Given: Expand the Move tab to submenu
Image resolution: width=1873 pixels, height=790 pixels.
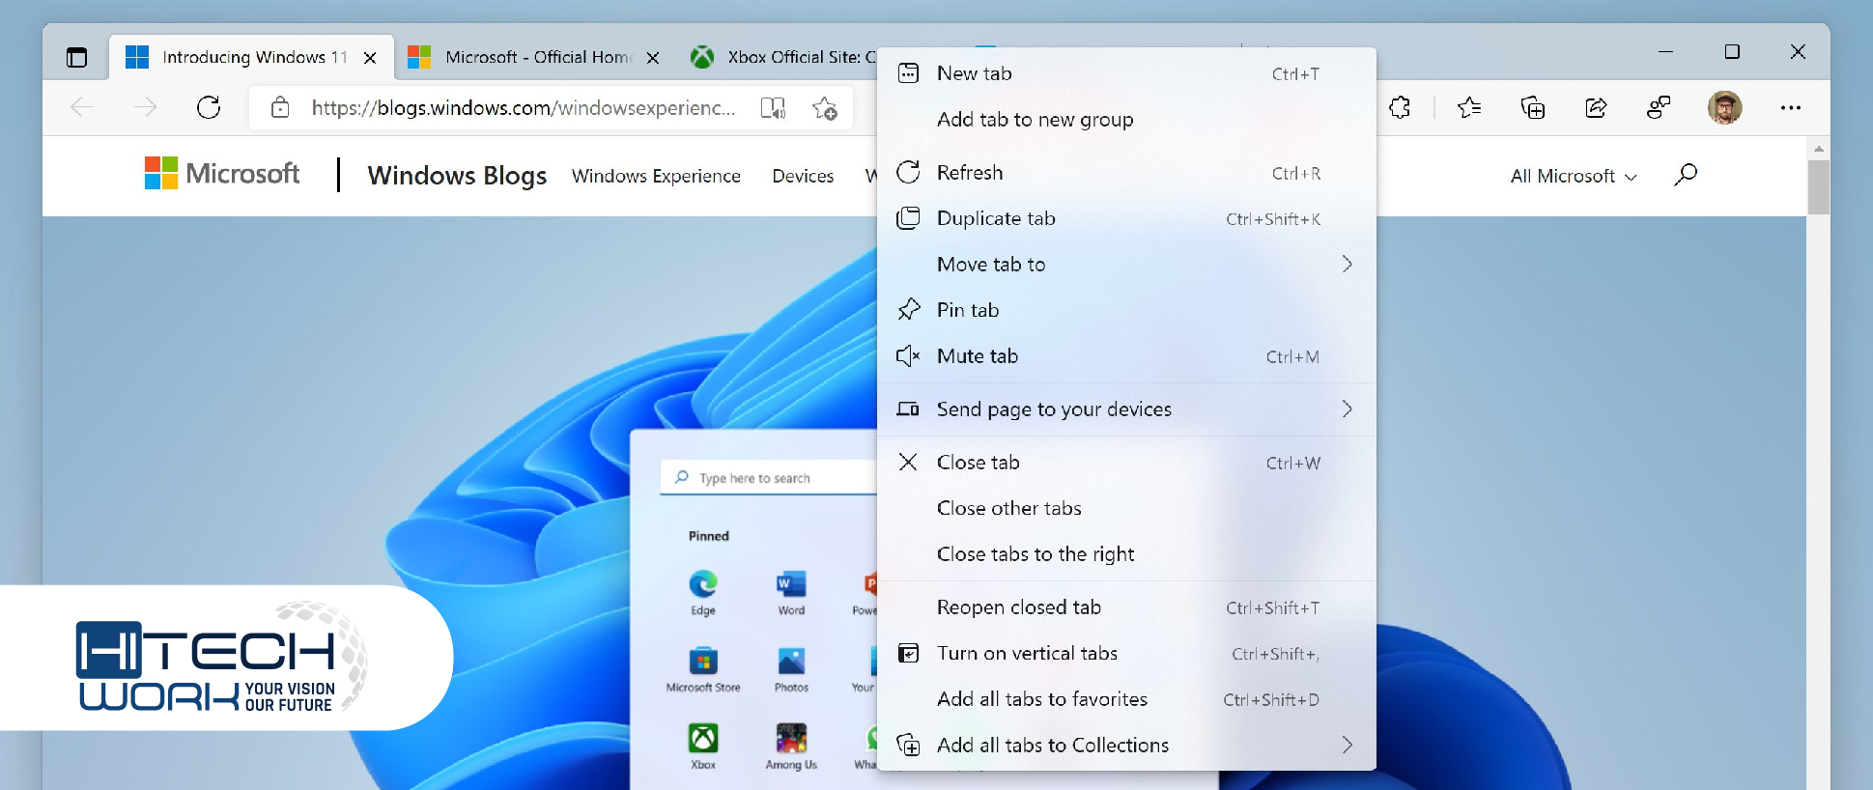Looking at the screenshot, I should click(x=1126, y=265).
